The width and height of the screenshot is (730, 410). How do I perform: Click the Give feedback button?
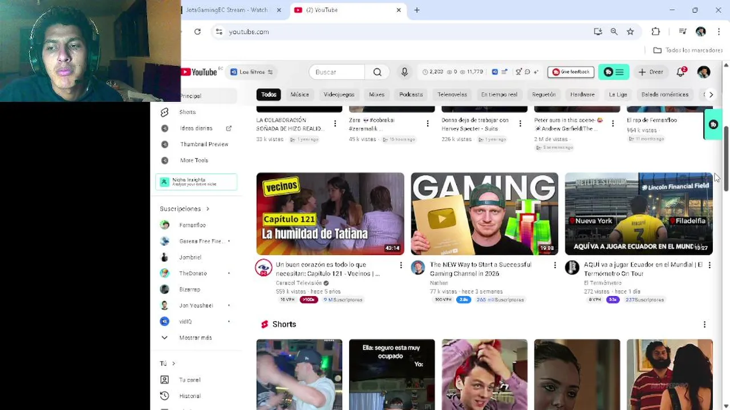571,72
